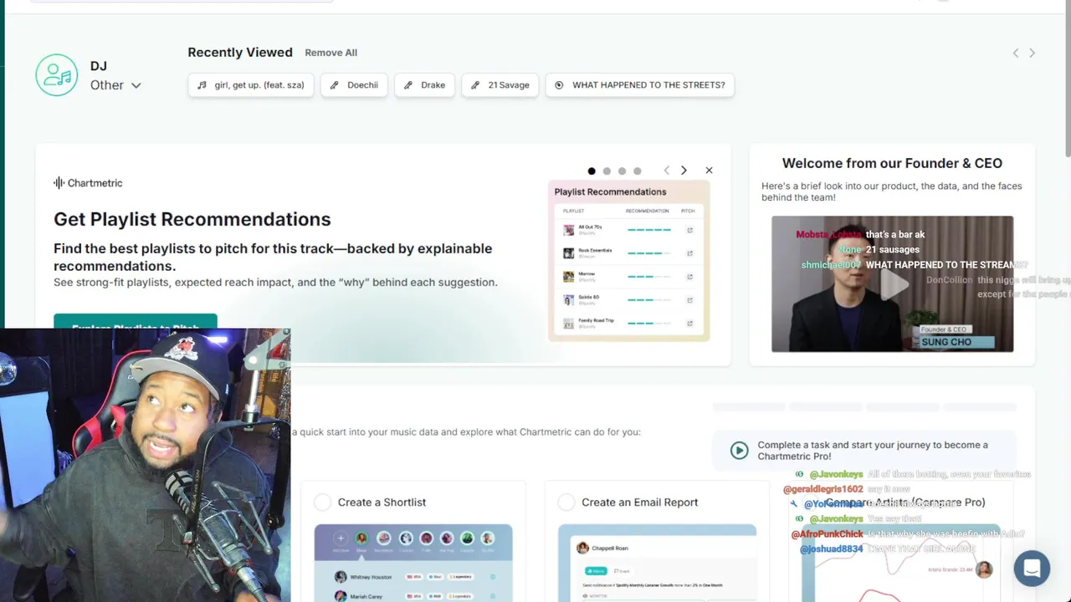Click Explore Playlists to Pitch button
Screen dimensions: 1071x602
(x=136, y=322)
